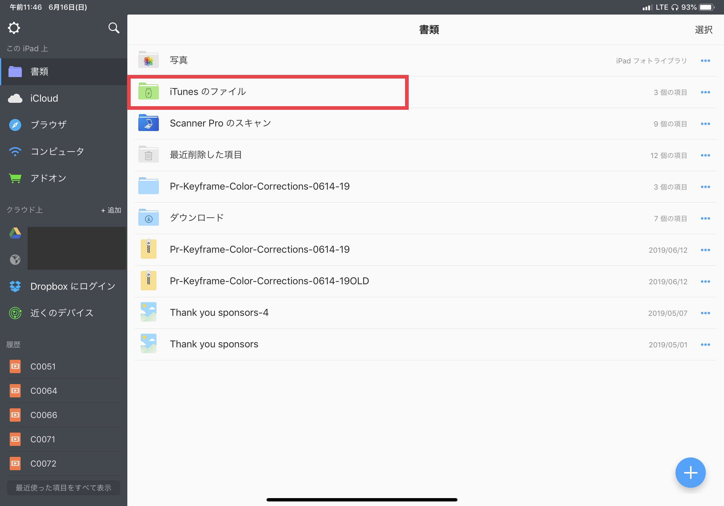
Task: Open more options for Thank you sponsors-4
Action: tap(705, 313)
